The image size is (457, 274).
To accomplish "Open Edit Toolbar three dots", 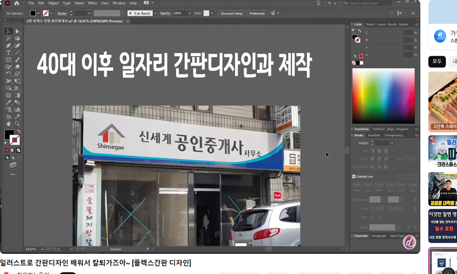I will (13, 174).
